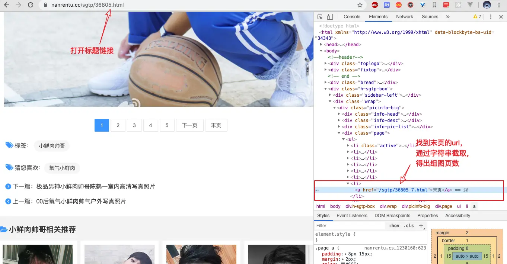The image size is (507, 264).
Task: Activate the DevTools inspect element picker
Action: (x=320, y=17)
